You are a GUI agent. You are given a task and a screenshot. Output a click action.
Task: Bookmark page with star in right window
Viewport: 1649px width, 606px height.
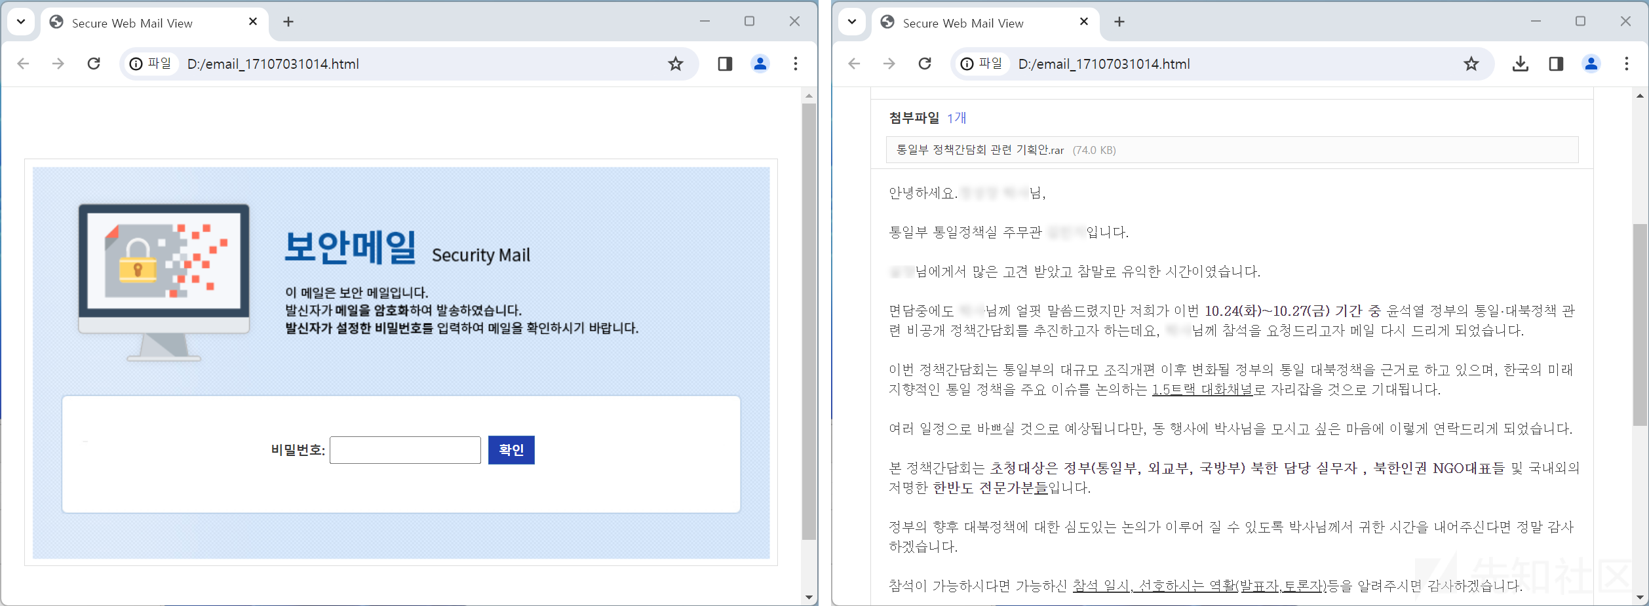tap(1471, 64)
